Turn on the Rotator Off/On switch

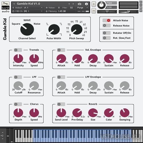(107, 33)
